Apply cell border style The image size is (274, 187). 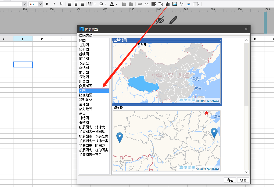point(90,4)
